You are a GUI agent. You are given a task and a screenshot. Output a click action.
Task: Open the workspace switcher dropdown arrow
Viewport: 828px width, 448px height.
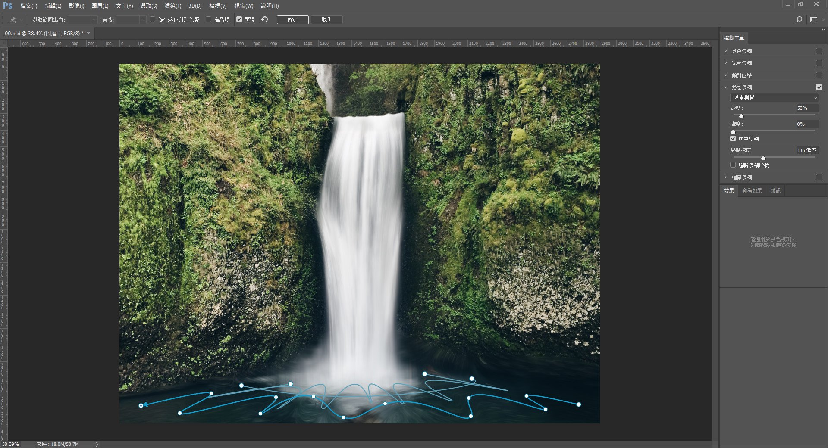point(823,20)
